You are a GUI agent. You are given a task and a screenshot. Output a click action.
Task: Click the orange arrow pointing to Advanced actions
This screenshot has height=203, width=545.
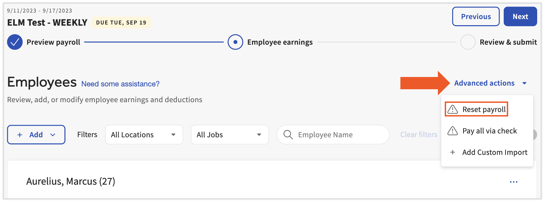(423, 83)
